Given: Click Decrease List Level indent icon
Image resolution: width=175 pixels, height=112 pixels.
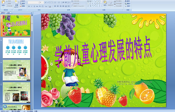Looking at the screenshot, I should tap(63, 2).
